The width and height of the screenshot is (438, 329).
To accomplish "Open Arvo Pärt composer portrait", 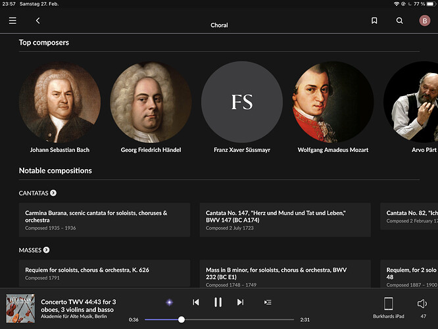I will point(410,102).
